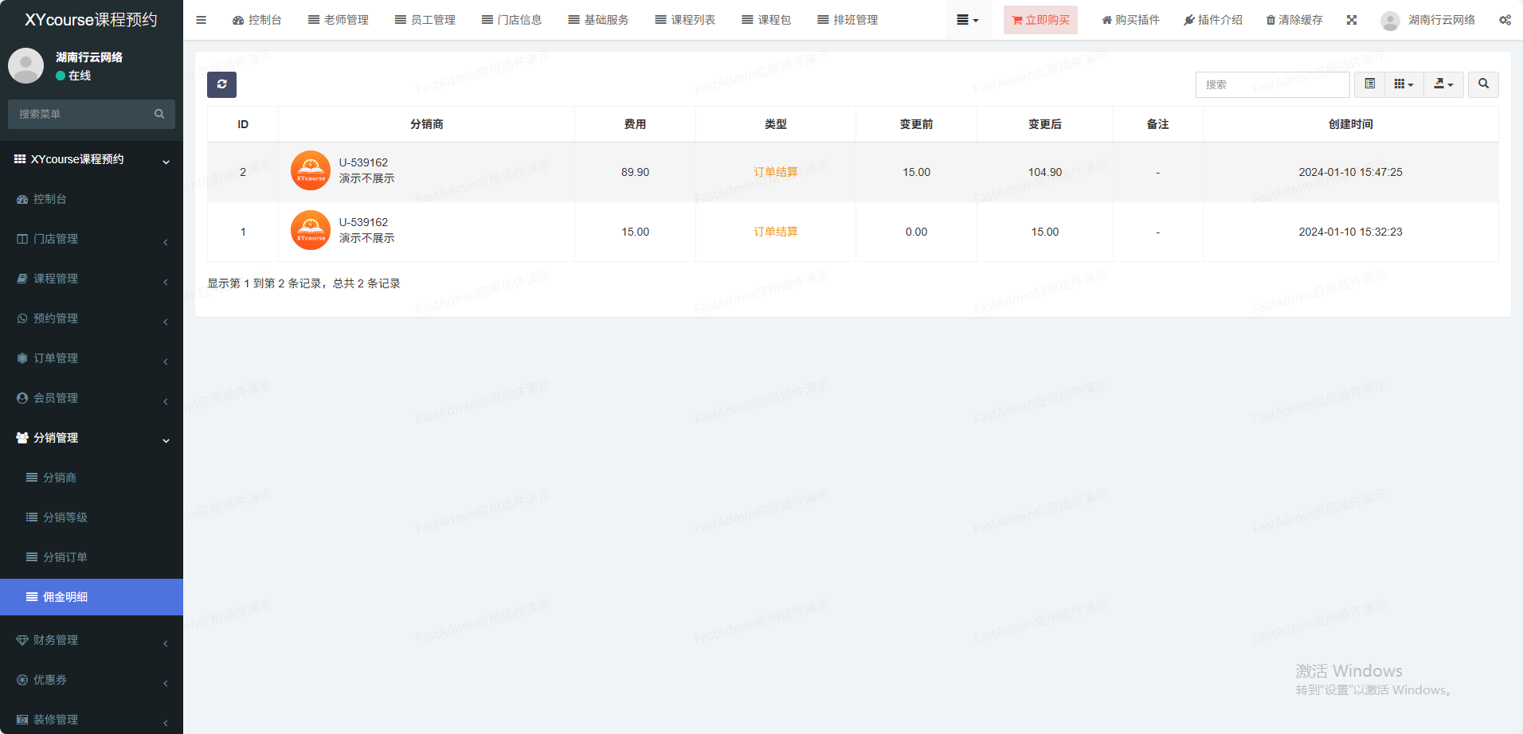Focus the table search input field
This screenshot has width=1523, height=734.
point(1272,84)
